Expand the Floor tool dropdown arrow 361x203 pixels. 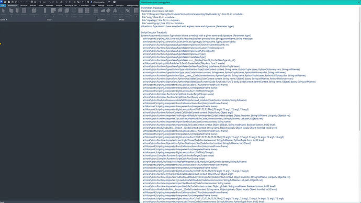click(67, 16)
